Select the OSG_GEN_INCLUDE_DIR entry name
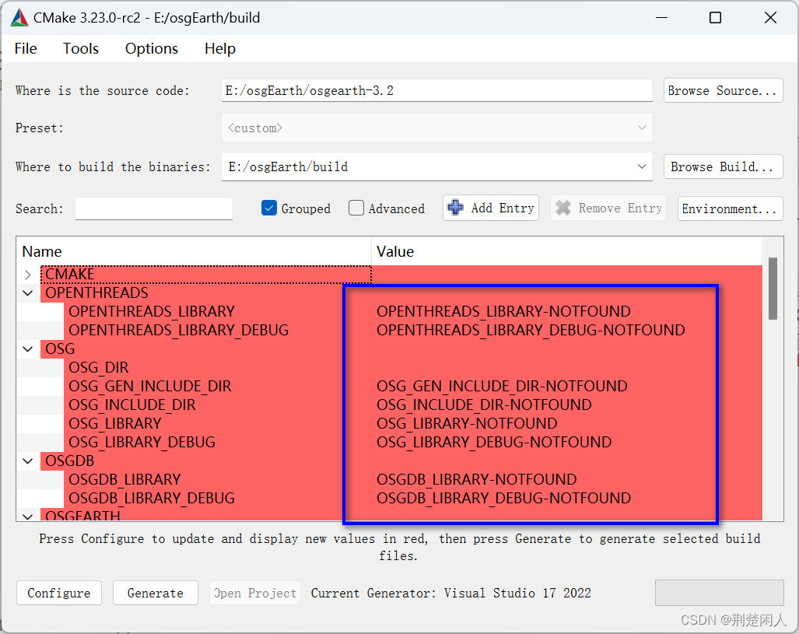Image resolution: width=799 pixels, height=634 pixels. (150, 387)
